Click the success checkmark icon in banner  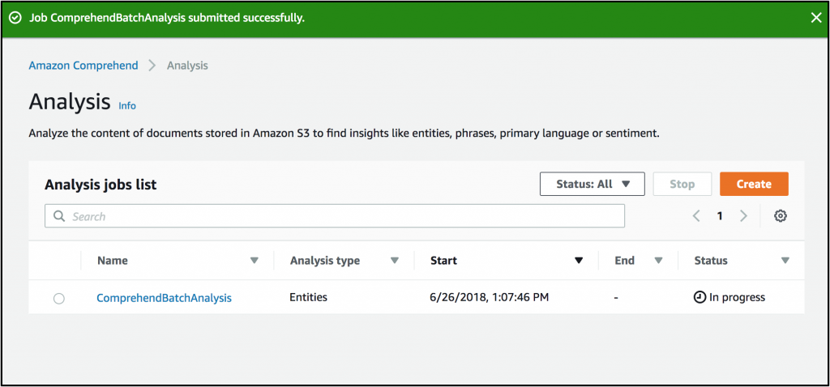[x=15, y=18]
